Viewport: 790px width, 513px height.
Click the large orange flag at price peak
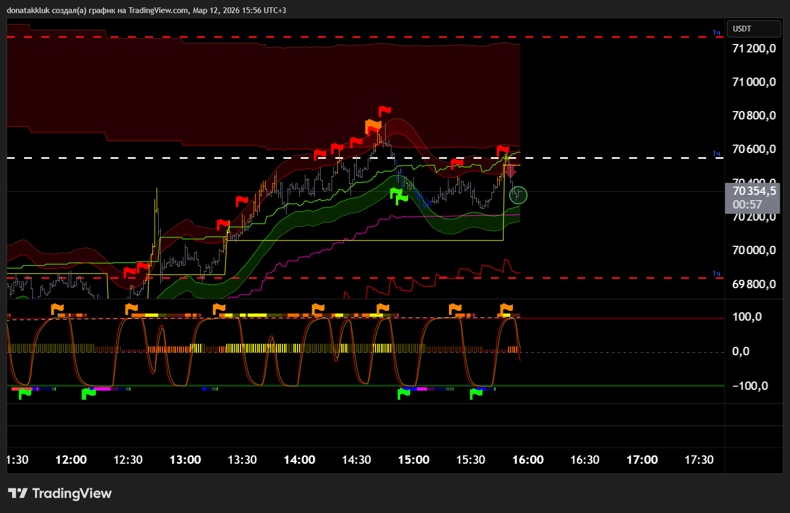tap(374, 126)
